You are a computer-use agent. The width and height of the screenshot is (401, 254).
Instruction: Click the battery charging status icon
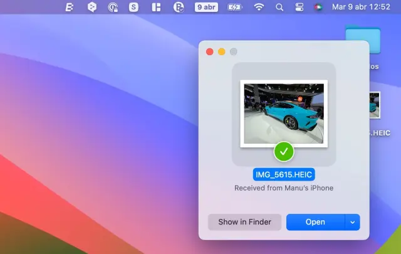(x=234, y=7)
